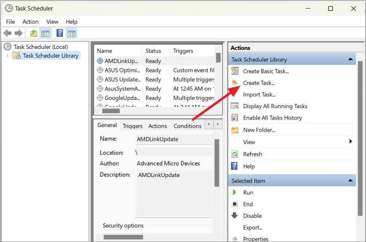The width and height of the screenshot is (366, 242).
Task: Click the green Run icon
Action: pyautogui.click(x=235, y=192)
